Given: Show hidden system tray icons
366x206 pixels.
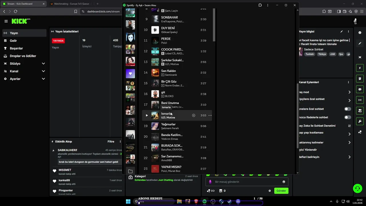Looking at the screenshot, I should coord(331,201).
